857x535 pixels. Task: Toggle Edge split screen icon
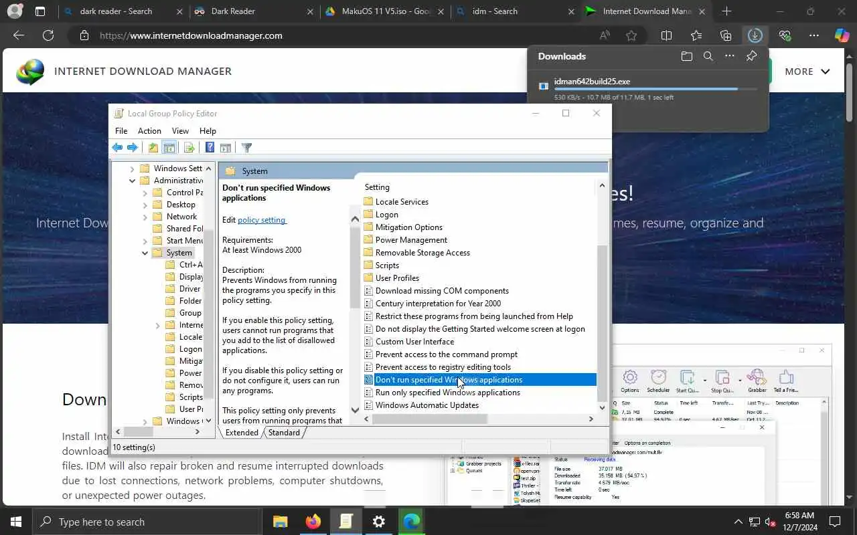[x=666, y=35]
